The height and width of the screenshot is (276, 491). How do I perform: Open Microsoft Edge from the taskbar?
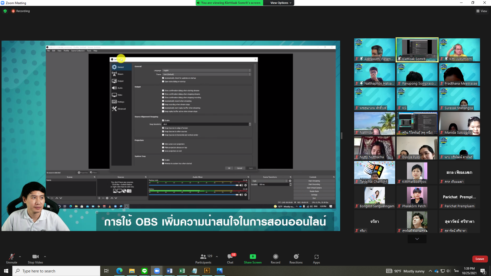tap(119, 271)
